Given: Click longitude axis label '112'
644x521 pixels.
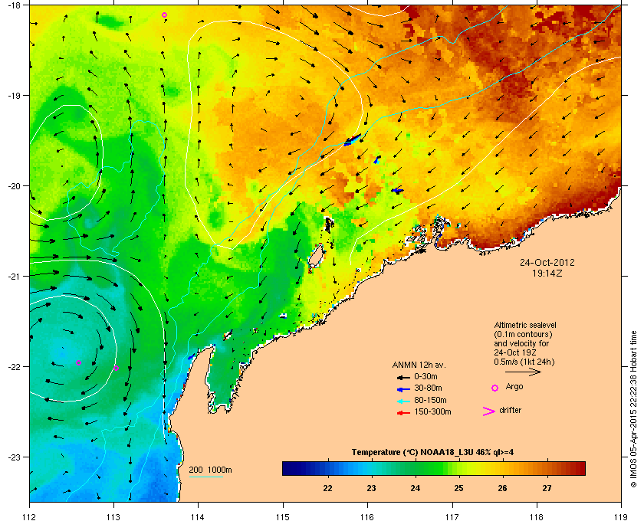Looking at the screenshot, I should [x=30, y=517].
